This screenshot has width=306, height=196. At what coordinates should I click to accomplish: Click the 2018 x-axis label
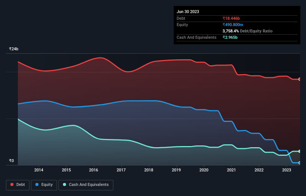coord(149,170)
